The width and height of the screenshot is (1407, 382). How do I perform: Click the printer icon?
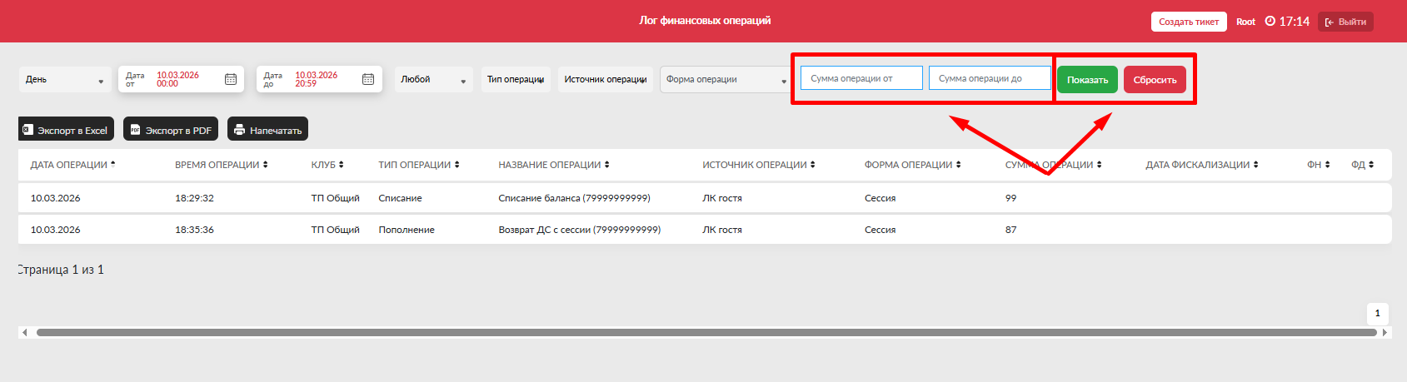[x=240, y=130]
